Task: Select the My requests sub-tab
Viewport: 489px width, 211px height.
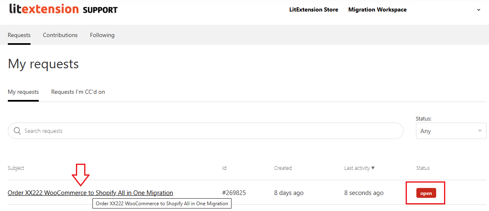Action: [x=23, y=92]
